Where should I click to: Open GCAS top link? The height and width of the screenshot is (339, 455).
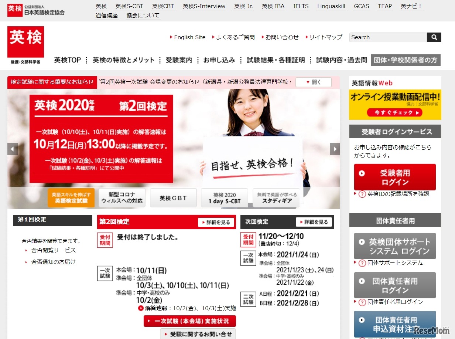coord(362,6)
